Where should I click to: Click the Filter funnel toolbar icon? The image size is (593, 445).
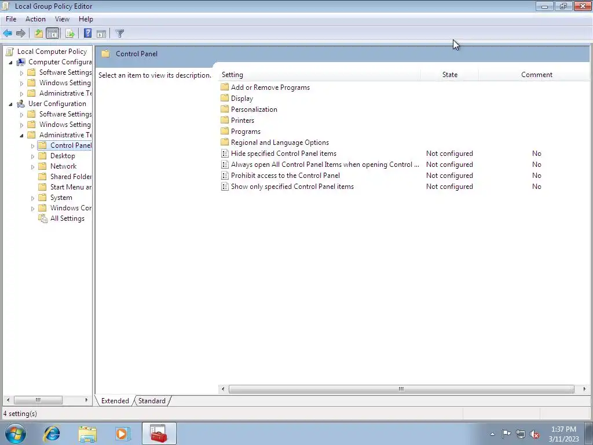pyautogui.click(x=119, y=33)
